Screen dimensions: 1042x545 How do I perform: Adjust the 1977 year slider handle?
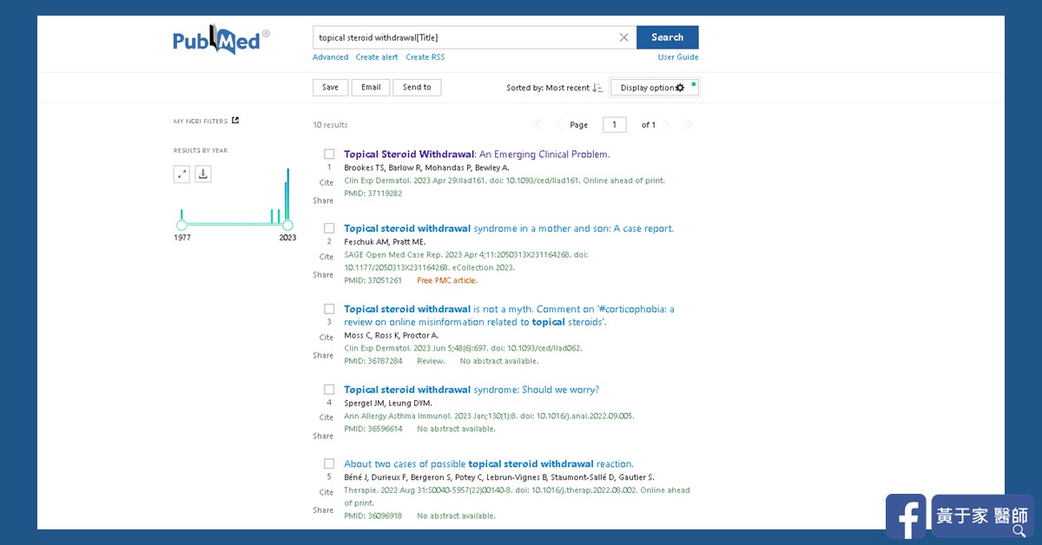click(181, 226)
